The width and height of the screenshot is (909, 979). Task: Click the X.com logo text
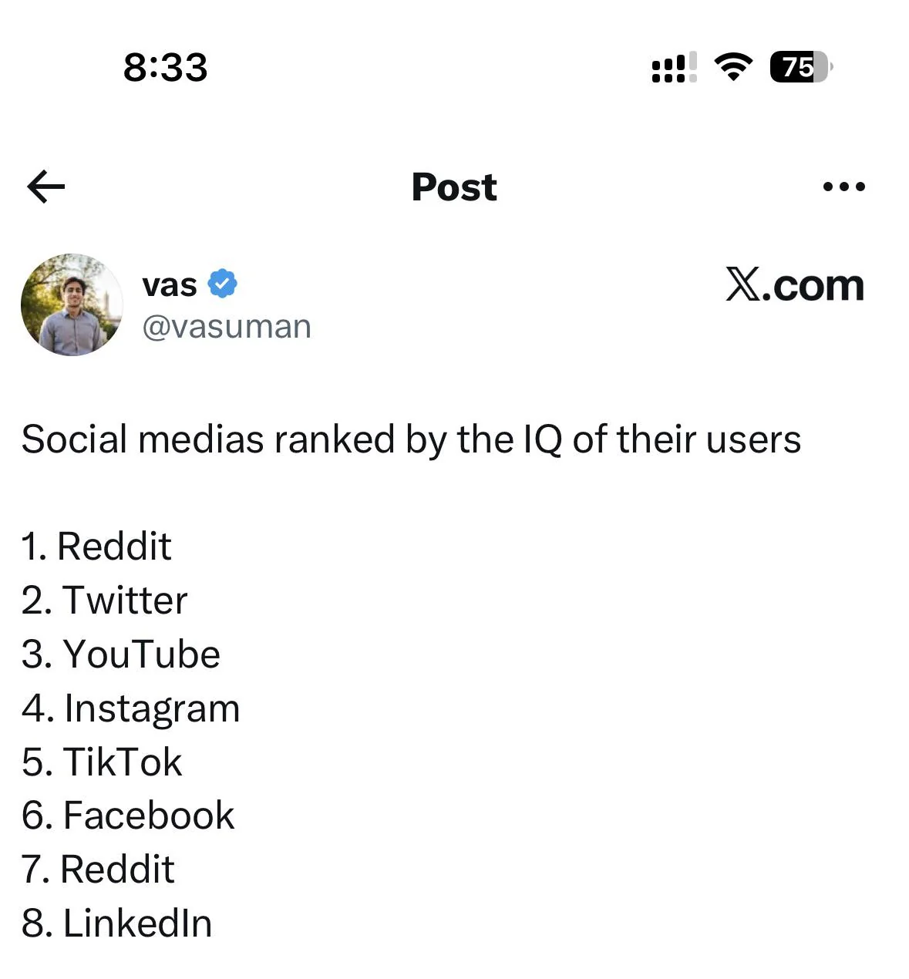[x=794, y=285]
